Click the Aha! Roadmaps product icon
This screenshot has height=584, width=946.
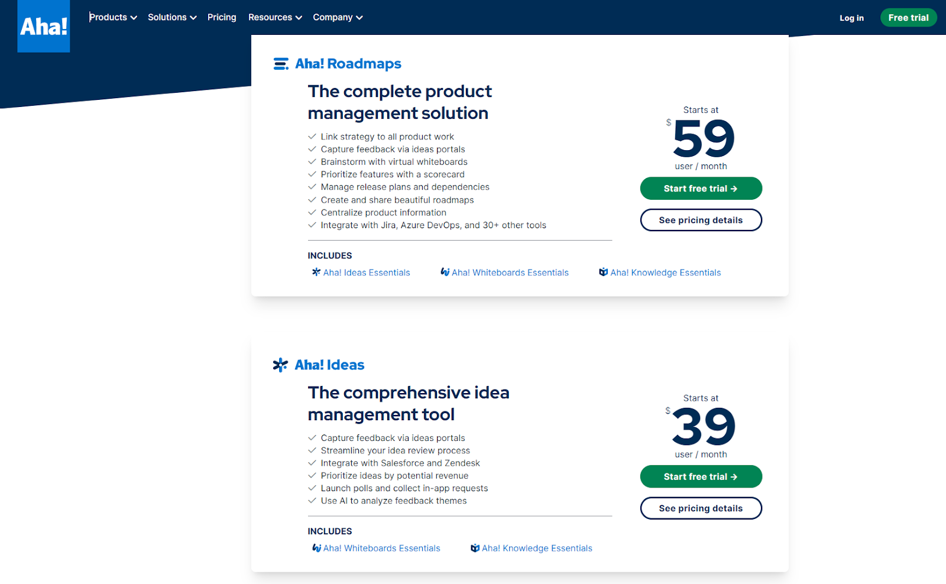pyautogui.click(x=281, y=64)
